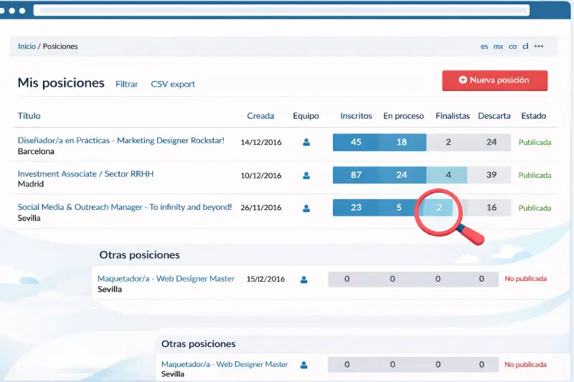
Task: Sort the table by the Creada column
Action: [x=260, y=116]
